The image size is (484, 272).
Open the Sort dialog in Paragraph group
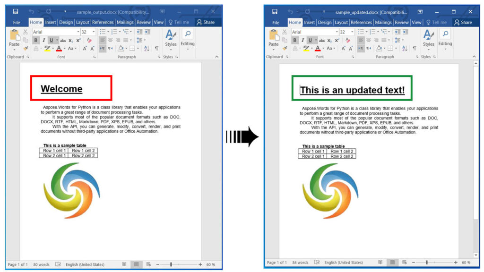pyautogui.click(x=147, y=48)
